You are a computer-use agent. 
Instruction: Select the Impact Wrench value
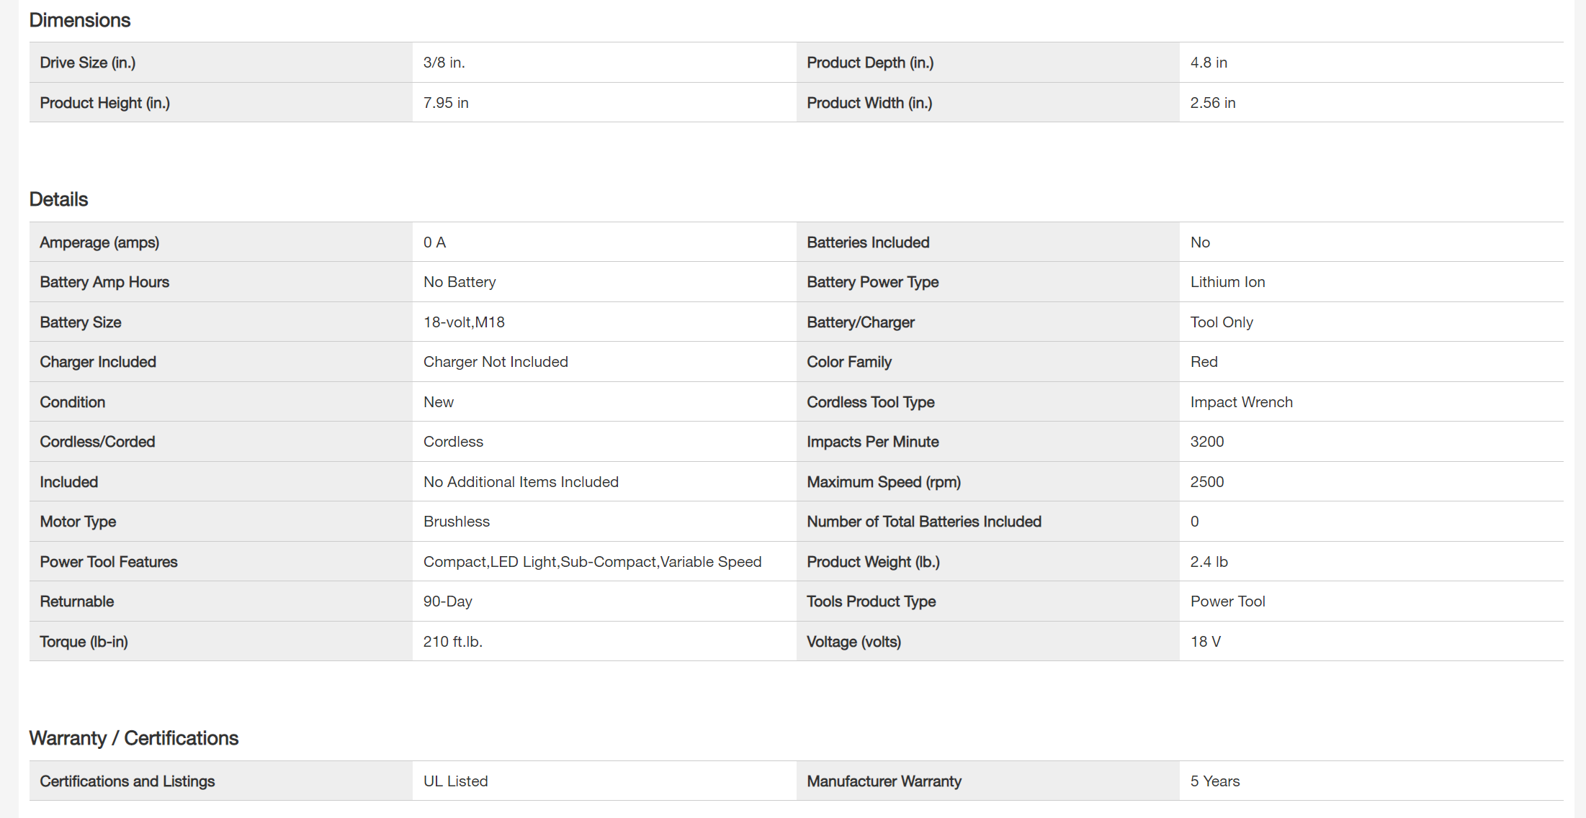(1241, 402)
